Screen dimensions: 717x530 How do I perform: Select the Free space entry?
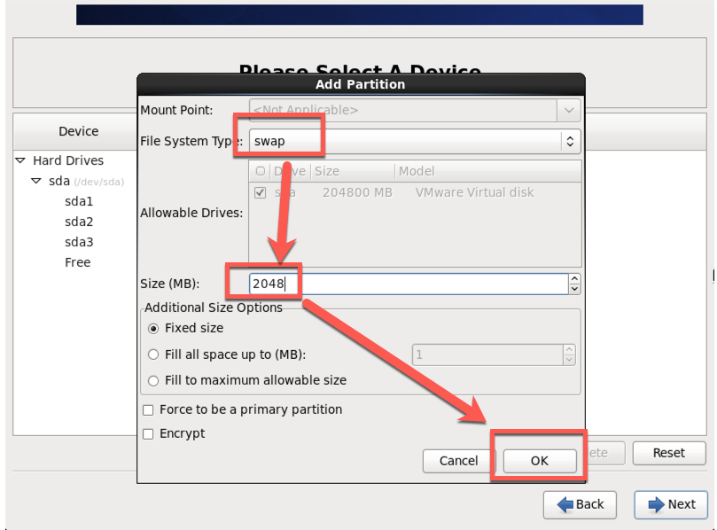pos(77,262)
